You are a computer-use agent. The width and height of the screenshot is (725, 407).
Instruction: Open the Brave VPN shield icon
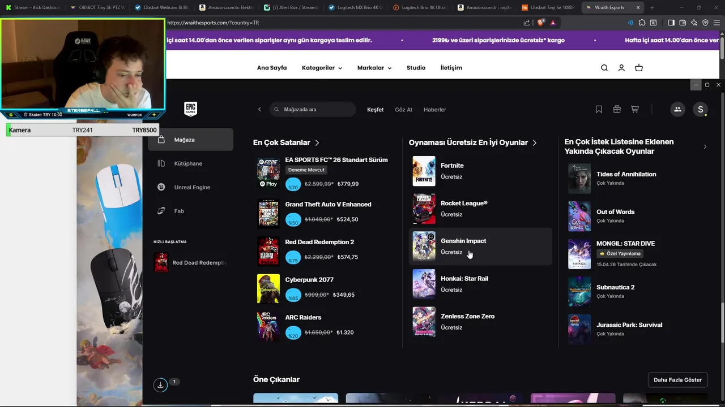coord(705,23)
